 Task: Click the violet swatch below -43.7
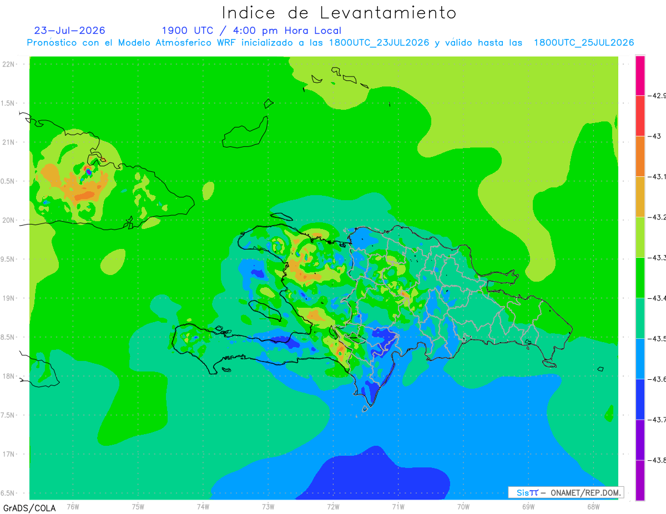click(x=640, y=440)
